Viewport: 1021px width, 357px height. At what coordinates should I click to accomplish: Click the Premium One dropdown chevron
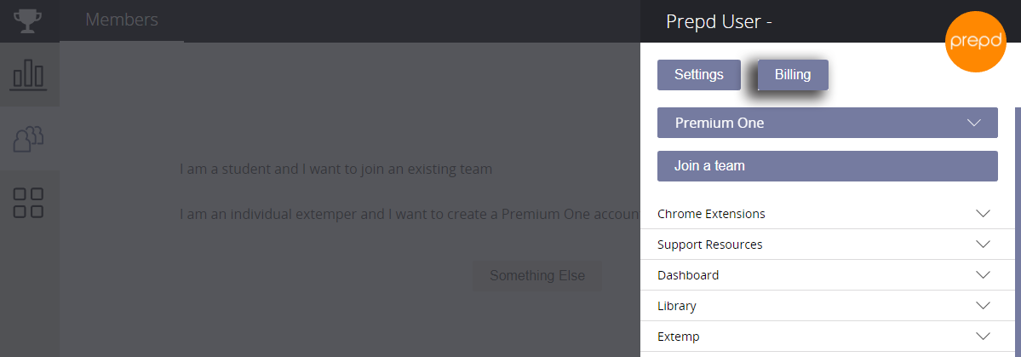tap(974, 123)
